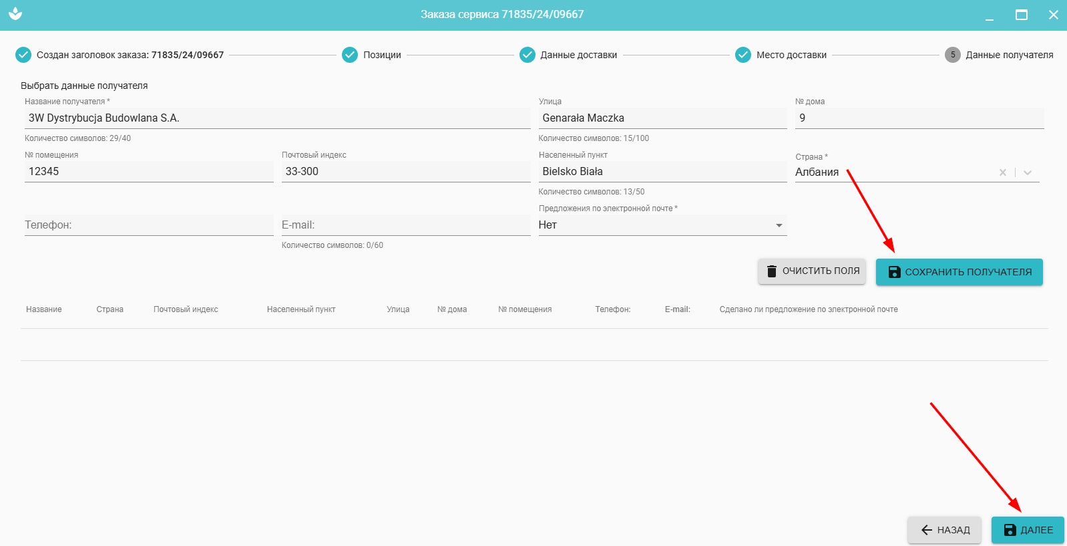Expand the Страна country dropdown
This screenshot has height=546, width=1067.
(x=1028, y=172)
